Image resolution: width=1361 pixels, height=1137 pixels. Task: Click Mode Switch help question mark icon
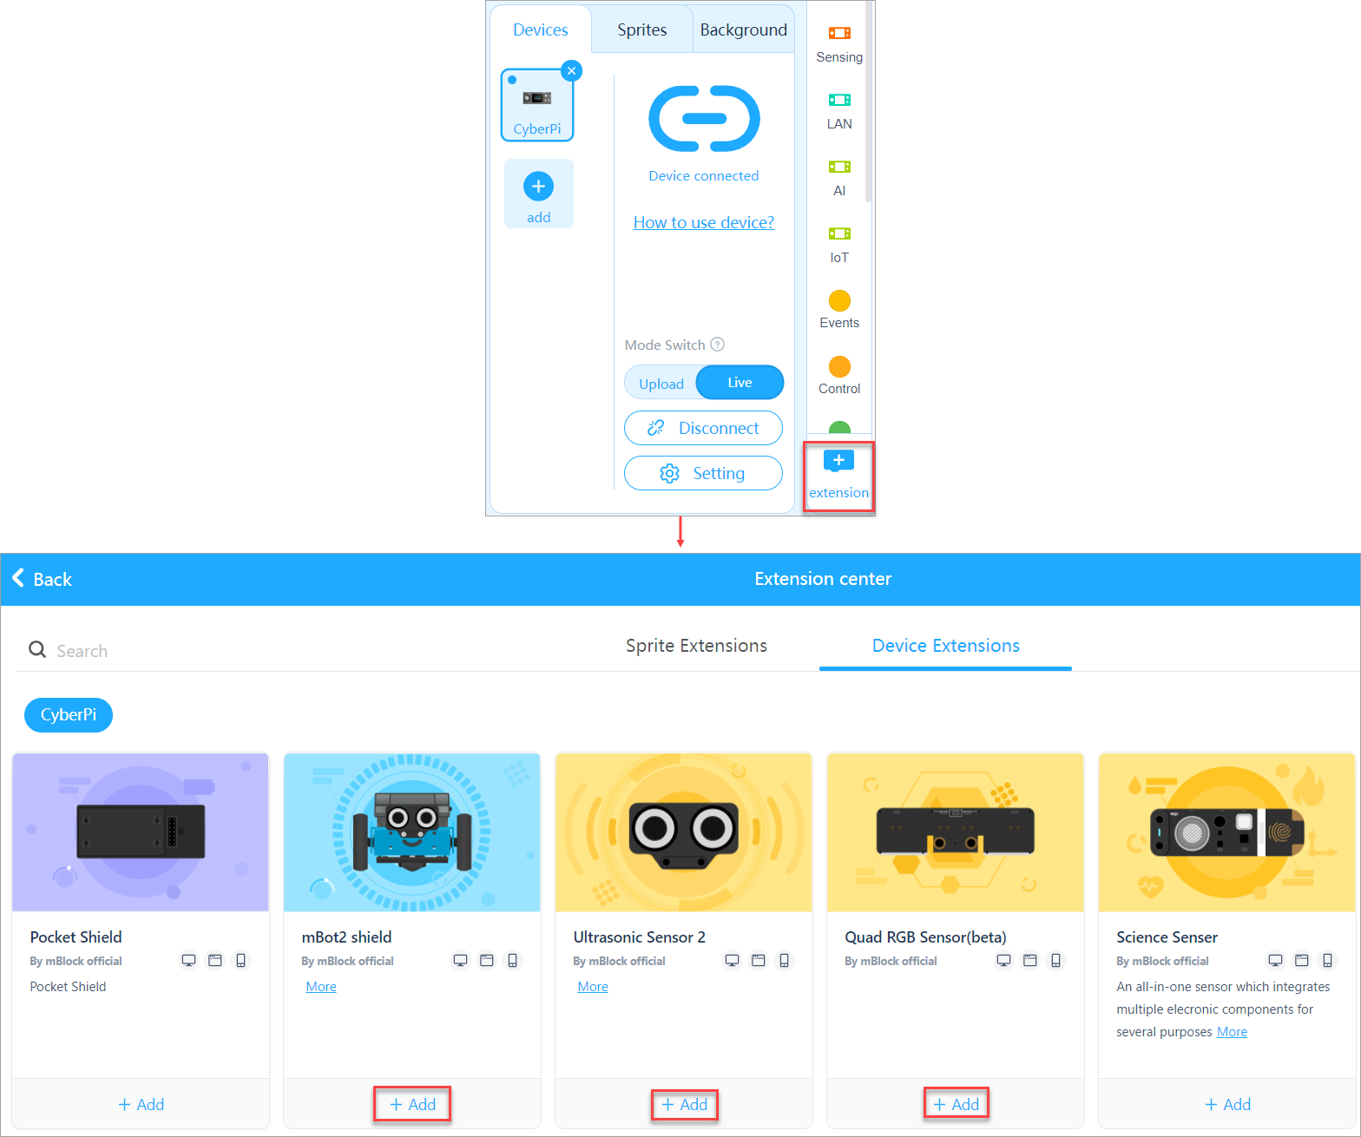[x=717, y=345]
